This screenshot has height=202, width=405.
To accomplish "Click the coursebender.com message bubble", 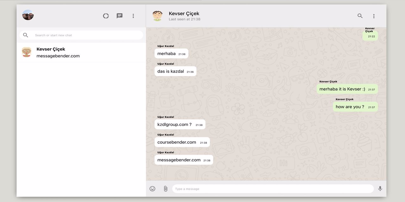I will click(x=182, y=142).
